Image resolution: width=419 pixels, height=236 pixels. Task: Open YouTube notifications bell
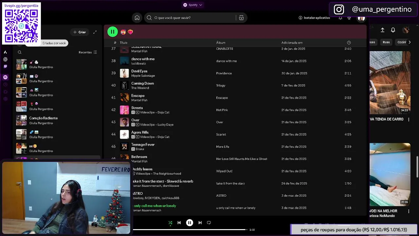click(393, 30)
